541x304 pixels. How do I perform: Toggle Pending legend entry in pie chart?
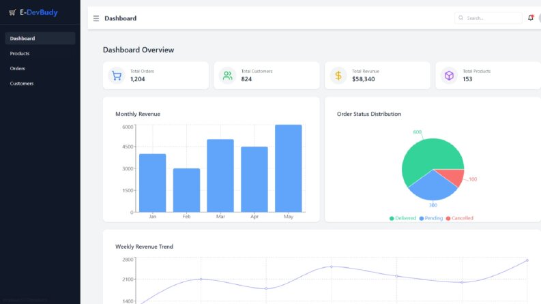point(431,218)
